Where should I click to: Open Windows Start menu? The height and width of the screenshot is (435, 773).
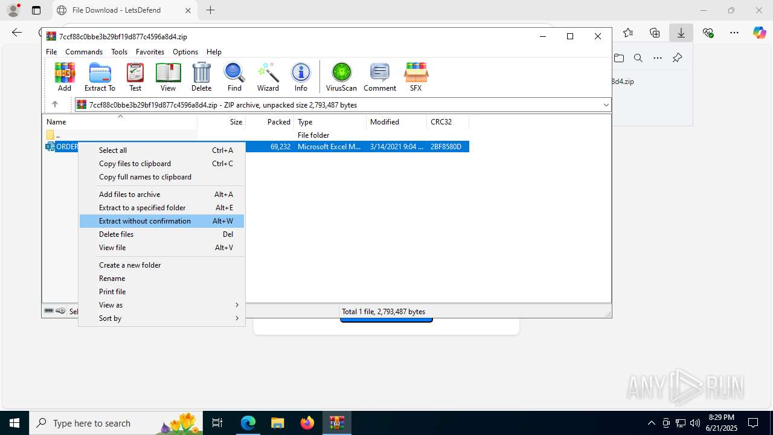coord(14,423)
